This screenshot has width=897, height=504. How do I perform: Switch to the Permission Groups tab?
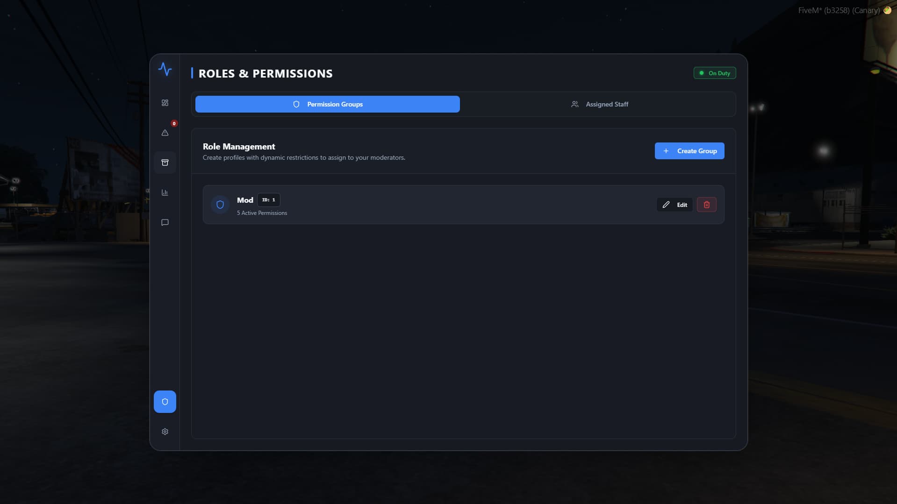coord(328,104)
